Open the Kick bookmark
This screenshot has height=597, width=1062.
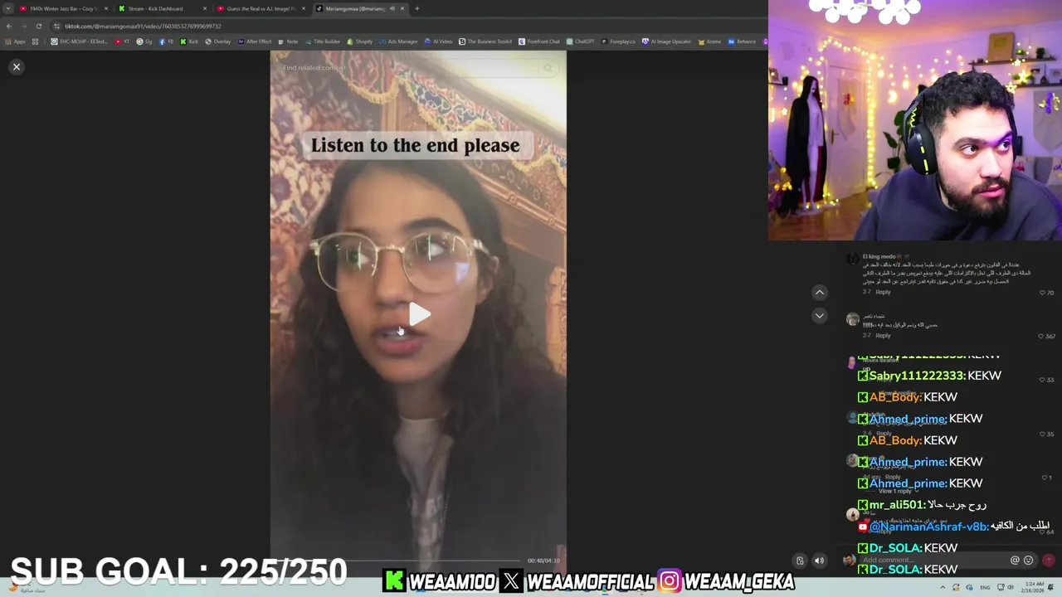tap(189, 41)
